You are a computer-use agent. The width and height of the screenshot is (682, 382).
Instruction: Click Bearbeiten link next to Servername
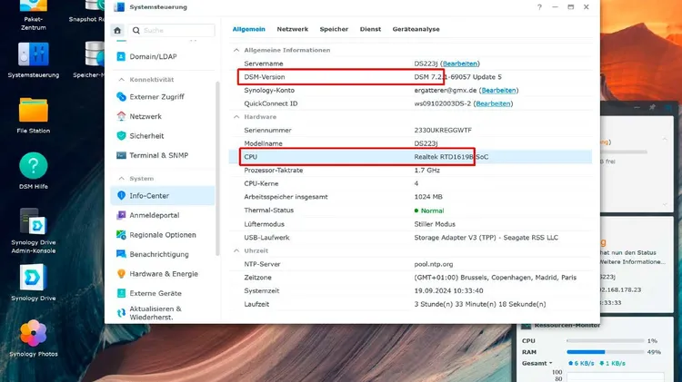pyautogui.click(x=460, y=64)
